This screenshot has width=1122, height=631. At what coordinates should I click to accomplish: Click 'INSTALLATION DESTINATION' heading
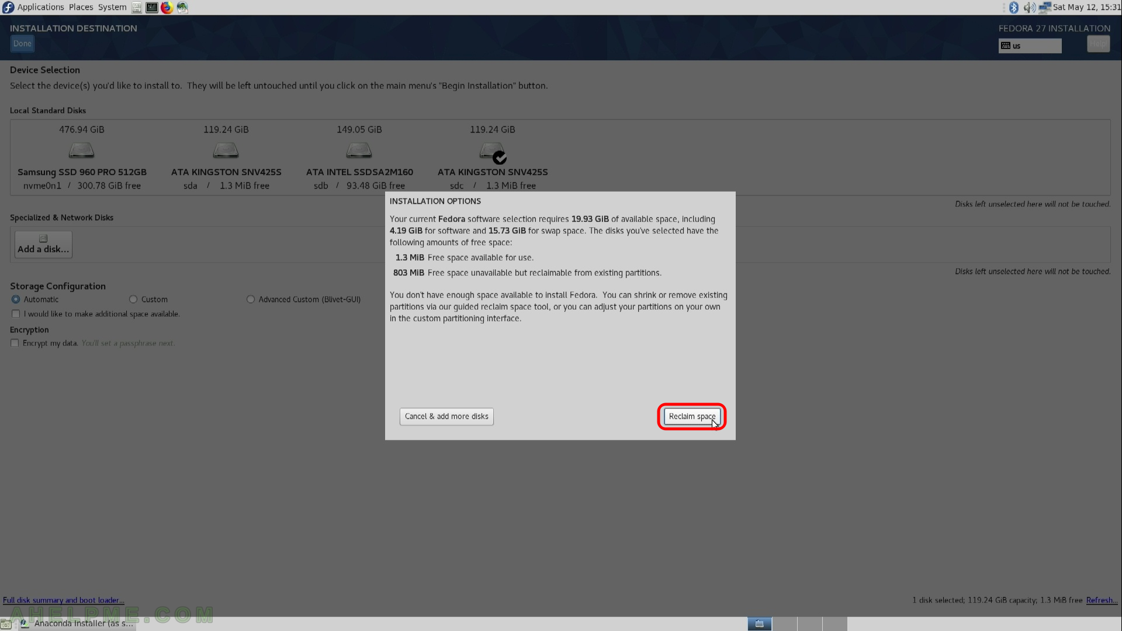[x=74, y=28]
